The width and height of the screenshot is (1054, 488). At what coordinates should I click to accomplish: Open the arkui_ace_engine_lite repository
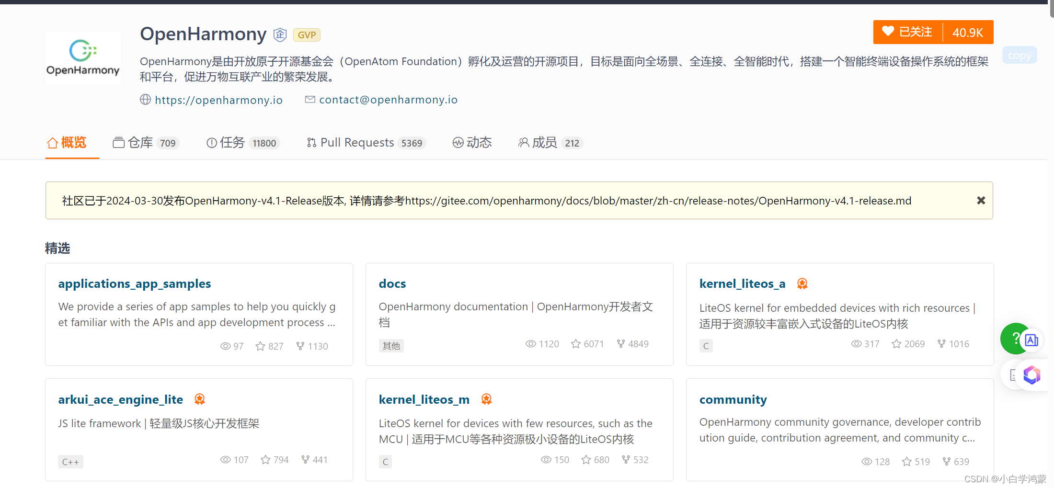tap(121, 399)
